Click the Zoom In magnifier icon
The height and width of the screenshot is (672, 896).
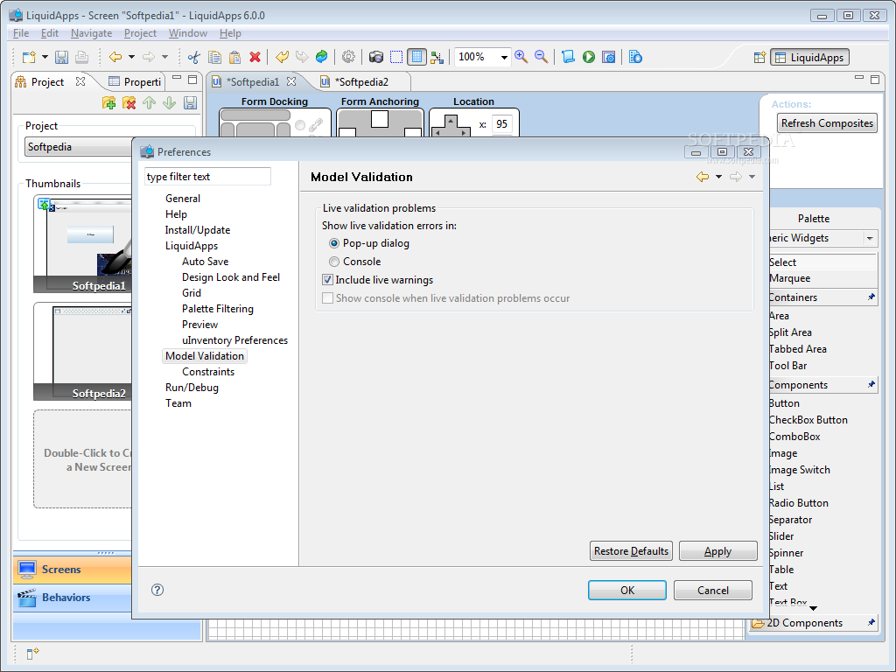point(521,57)
